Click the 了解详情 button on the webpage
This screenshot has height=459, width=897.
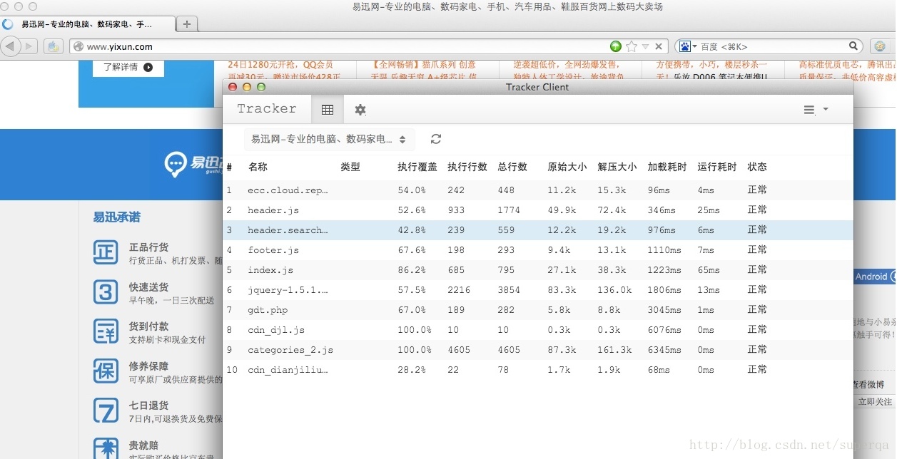pyautogui.click(x=128, y=67)
